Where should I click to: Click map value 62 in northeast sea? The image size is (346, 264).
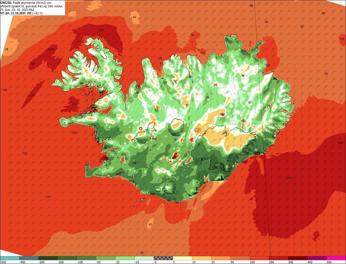pyautogui.click(x=267, y=22)
